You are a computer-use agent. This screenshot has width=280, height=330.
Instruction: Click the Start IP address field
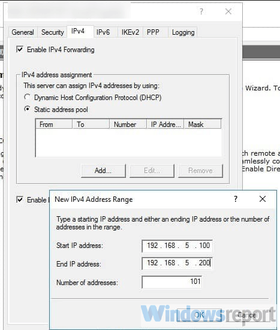177,246
